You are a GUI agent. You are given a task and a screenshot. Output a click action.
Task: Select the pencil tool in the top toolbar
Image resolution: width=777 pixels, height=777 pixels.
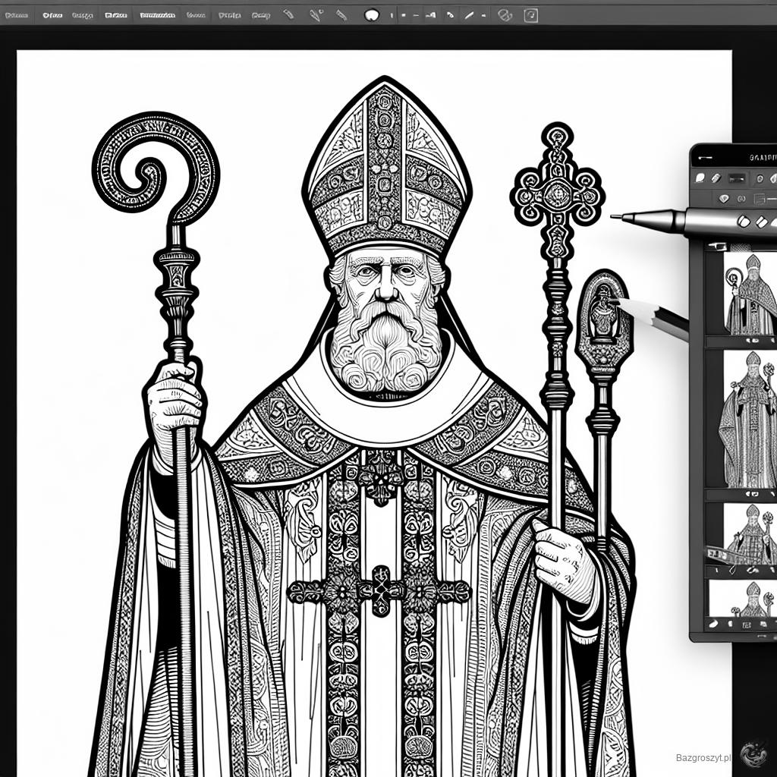pyautogui.click(x=288, y=14)
